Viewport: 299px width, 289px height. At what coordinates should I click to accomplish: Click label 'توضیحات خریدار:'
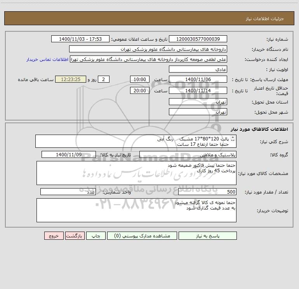click(273, 211)
